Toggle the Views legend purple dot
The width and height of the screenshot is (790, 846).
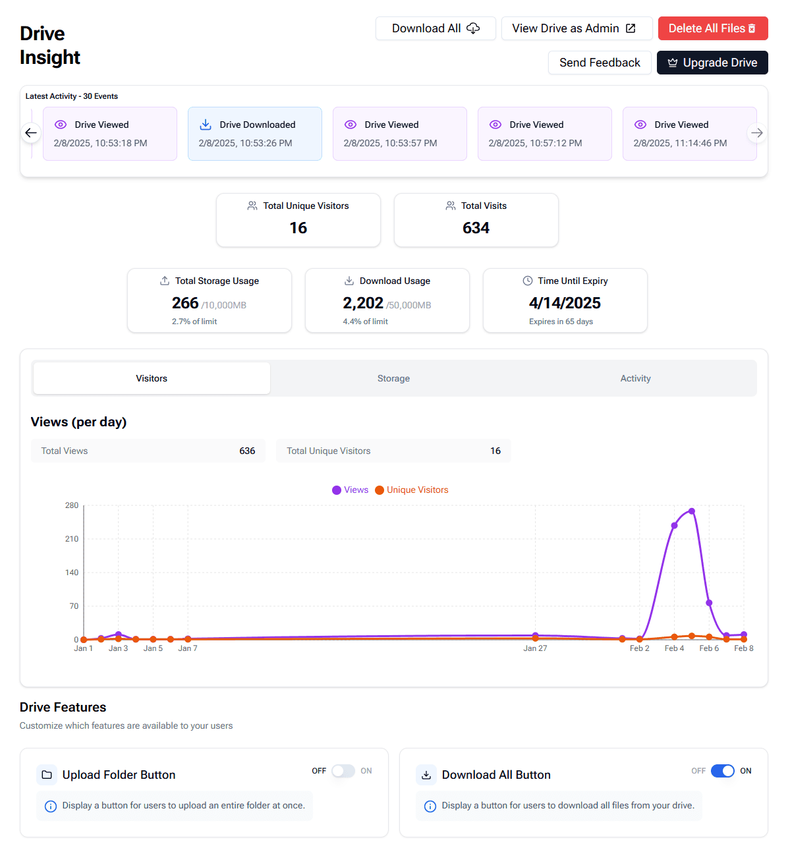click(337, 490)
